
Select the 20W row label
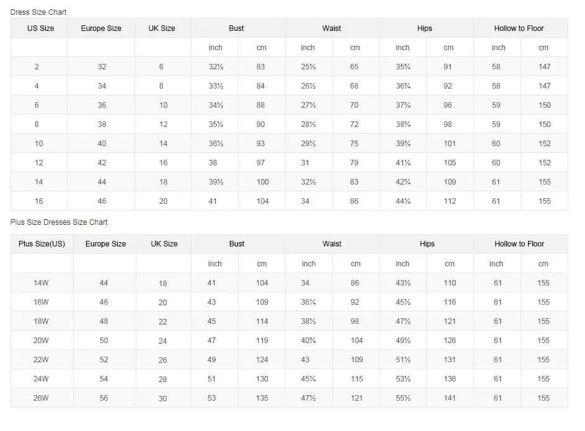(41, 341)
